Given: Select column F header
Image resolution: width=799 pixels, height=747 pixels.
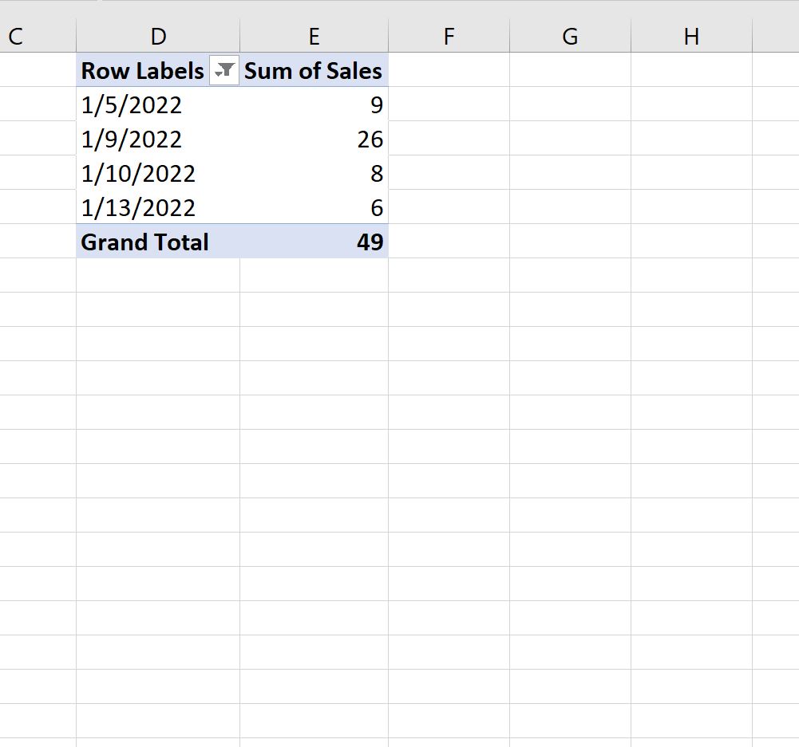Looking at the screenshot, I should click(x=449, y=36).
